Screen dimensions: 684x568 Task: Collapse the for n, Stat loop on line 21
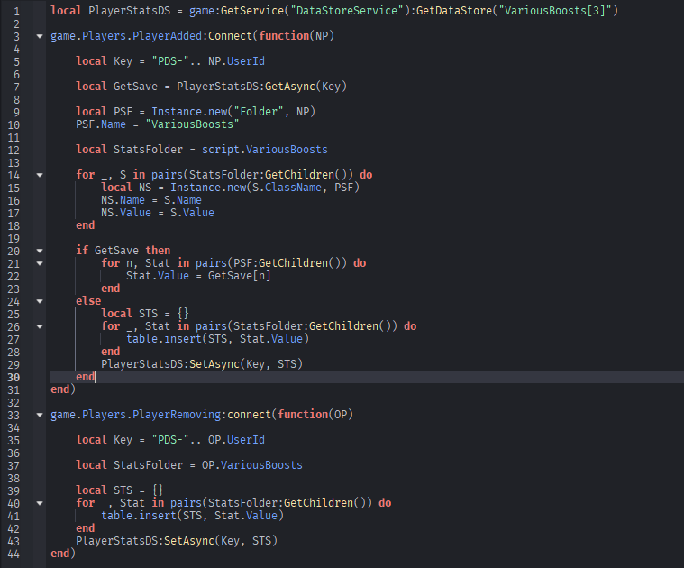40,263
